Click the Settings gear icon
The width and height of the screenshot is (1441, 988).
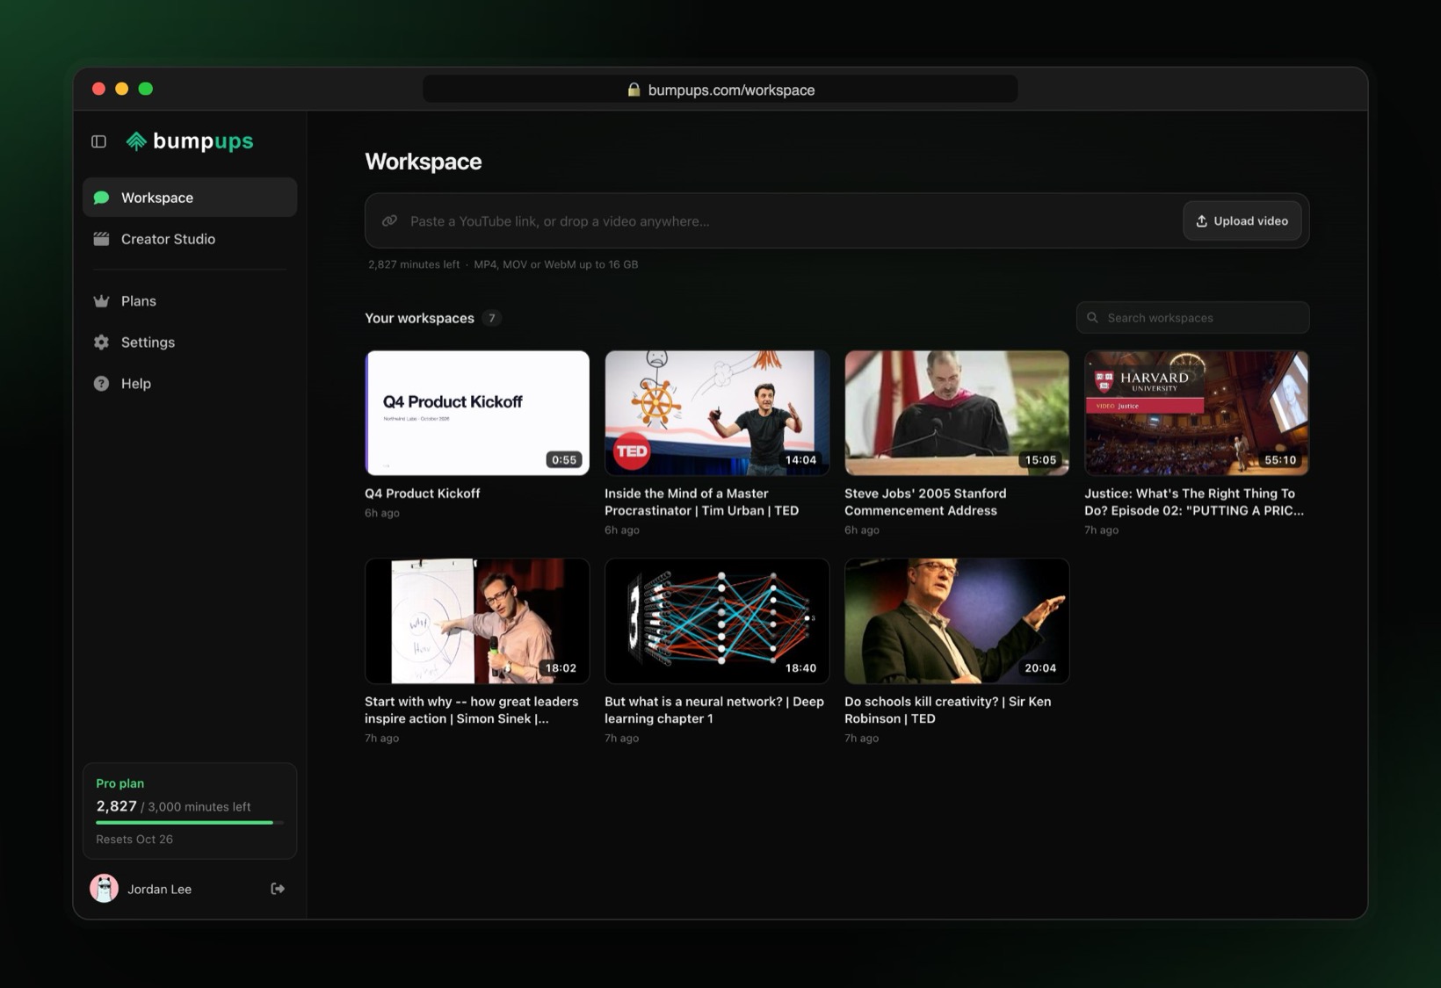pyautogui.click(x=102, y=343)
